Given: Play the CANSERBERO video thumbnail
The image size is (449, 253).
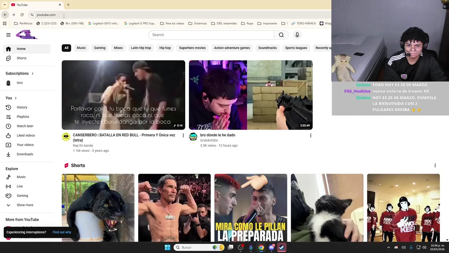Looking at the screenshot, I should 123,95.
